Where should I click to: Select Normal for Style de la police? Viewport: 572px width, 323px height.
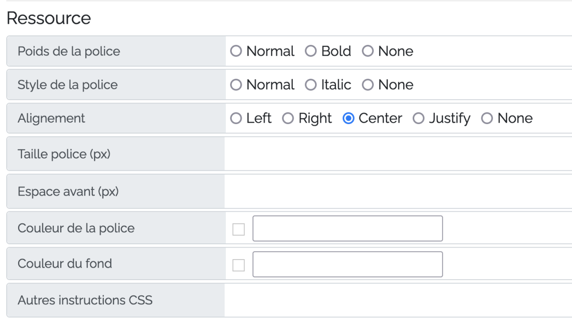[x=236, y=85]
